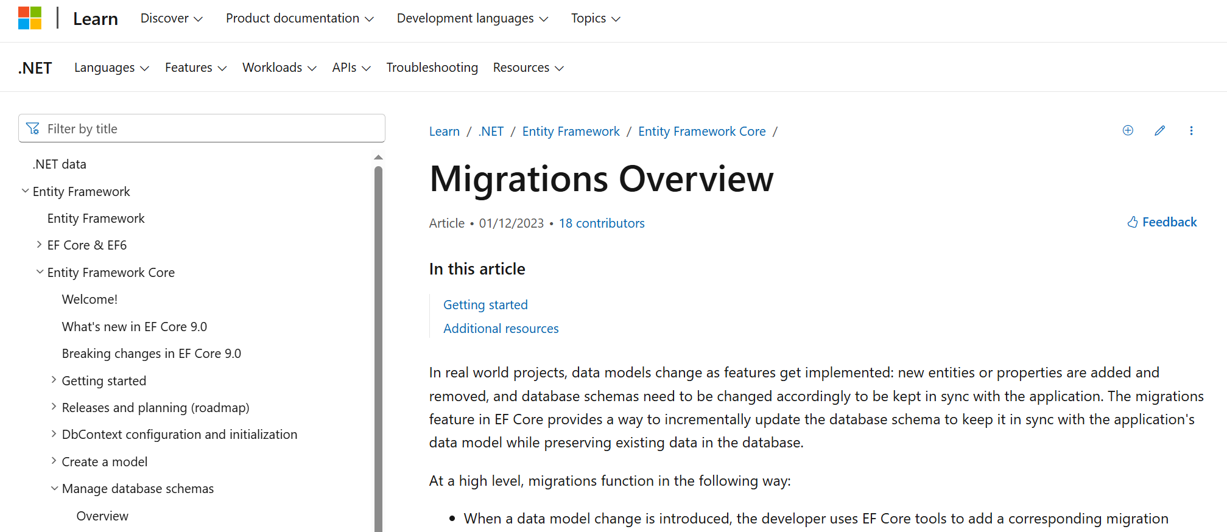The width and height of the screenshot is (1227, 532).
Task: Focus the Filter by title field
Action: tap(202, 128)
